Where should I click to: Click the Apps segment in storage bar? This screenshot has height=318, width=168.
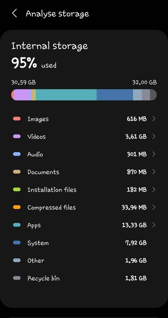[x=66, y=95]
